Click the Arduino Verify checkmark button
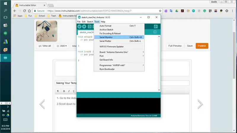Viewport: 237px width, 133px height. click(79, 27)
